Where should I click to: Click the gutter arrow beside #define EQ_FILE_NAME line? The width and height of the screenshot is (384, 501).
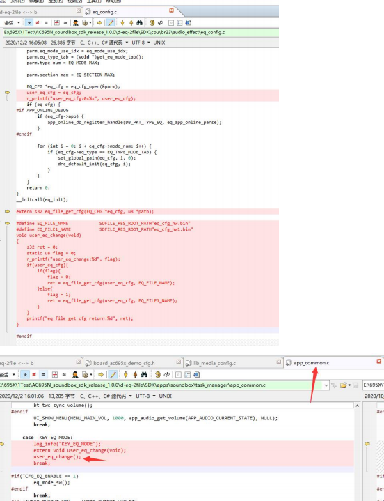pyautogui.click(x=7, y=224)
